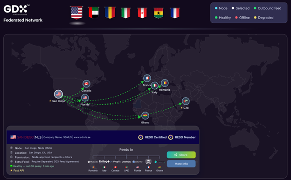Click the red Offline legend dot
Image resolution: width=291 pixels, height=180 pixels.
(x=236, y=18)
